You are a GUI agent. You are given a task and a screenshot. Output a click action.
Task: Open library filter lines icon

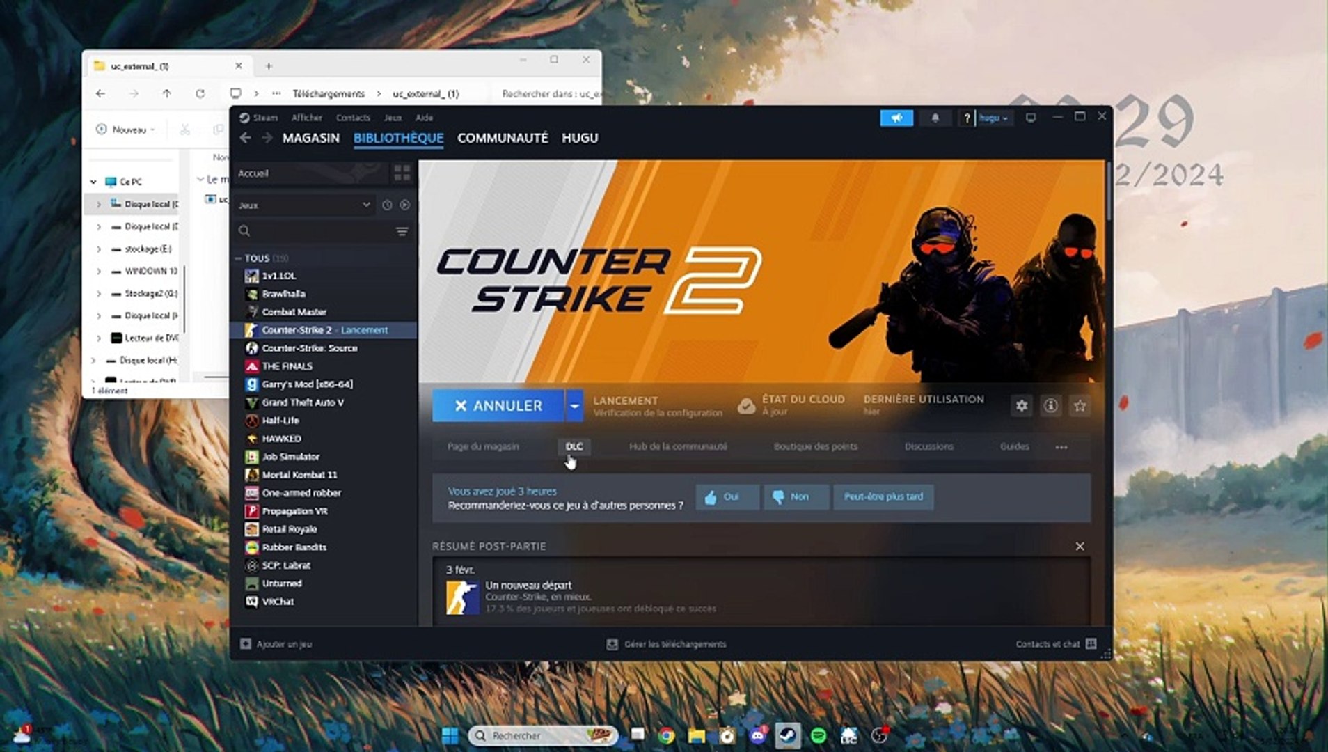pyautogui.click(x=401, y=230)
